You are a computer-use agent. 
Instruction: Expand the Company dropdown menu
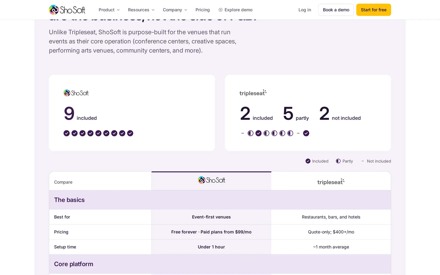click(x=175, y=10)
